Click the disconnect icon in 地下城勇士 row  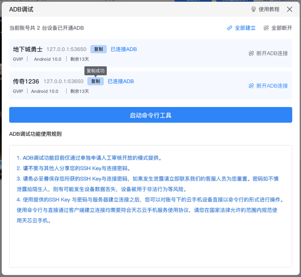click(251, 53)
